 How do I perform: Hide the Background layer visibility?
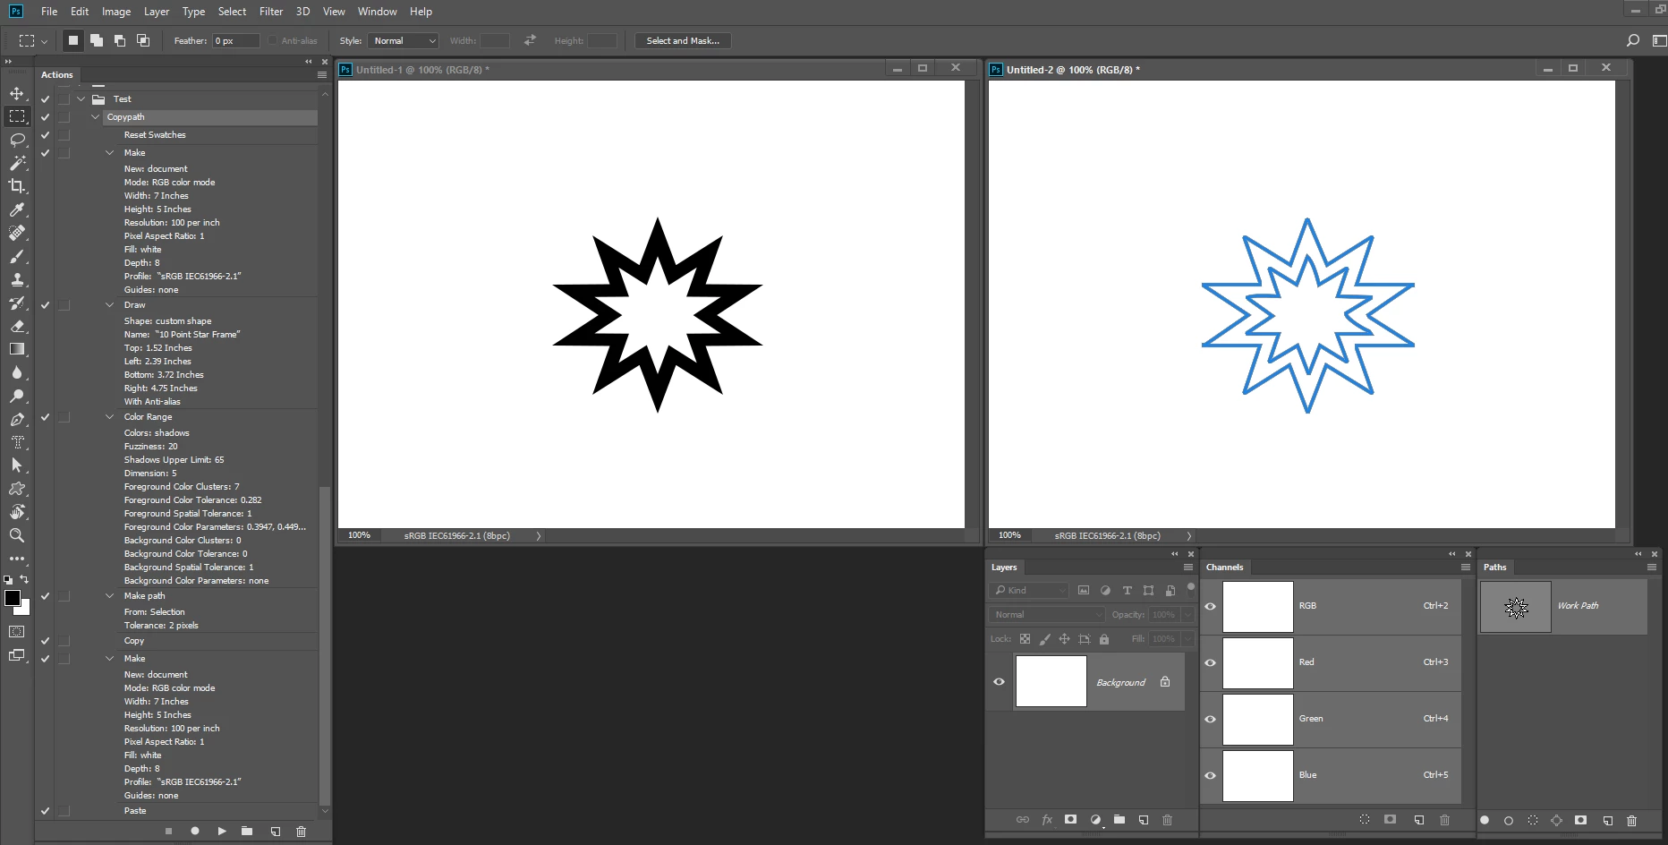tap(999, 681)
